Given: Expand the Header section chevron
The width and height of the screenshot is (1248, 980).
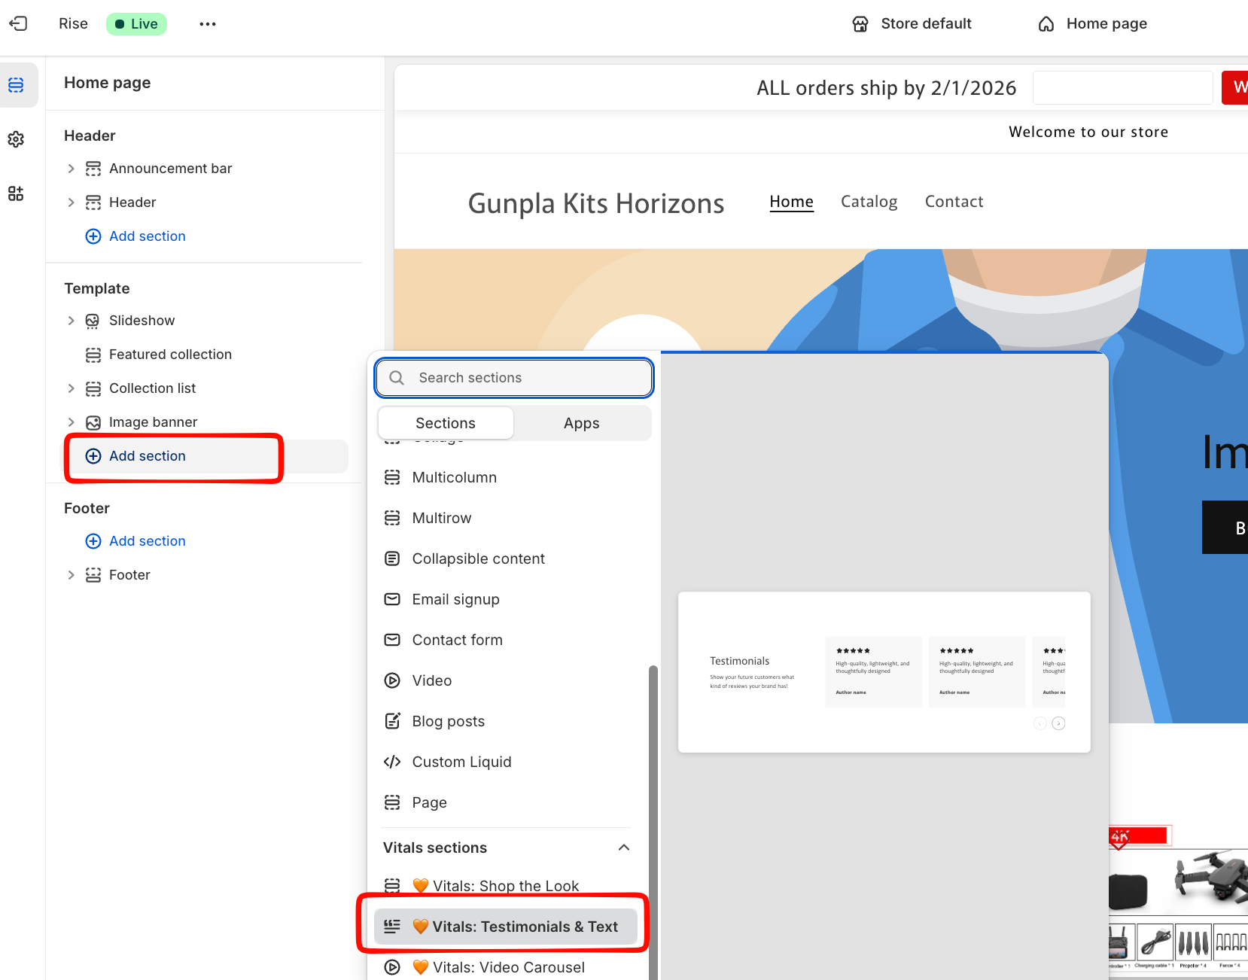Looking at the screenshot, I should 72,202.
